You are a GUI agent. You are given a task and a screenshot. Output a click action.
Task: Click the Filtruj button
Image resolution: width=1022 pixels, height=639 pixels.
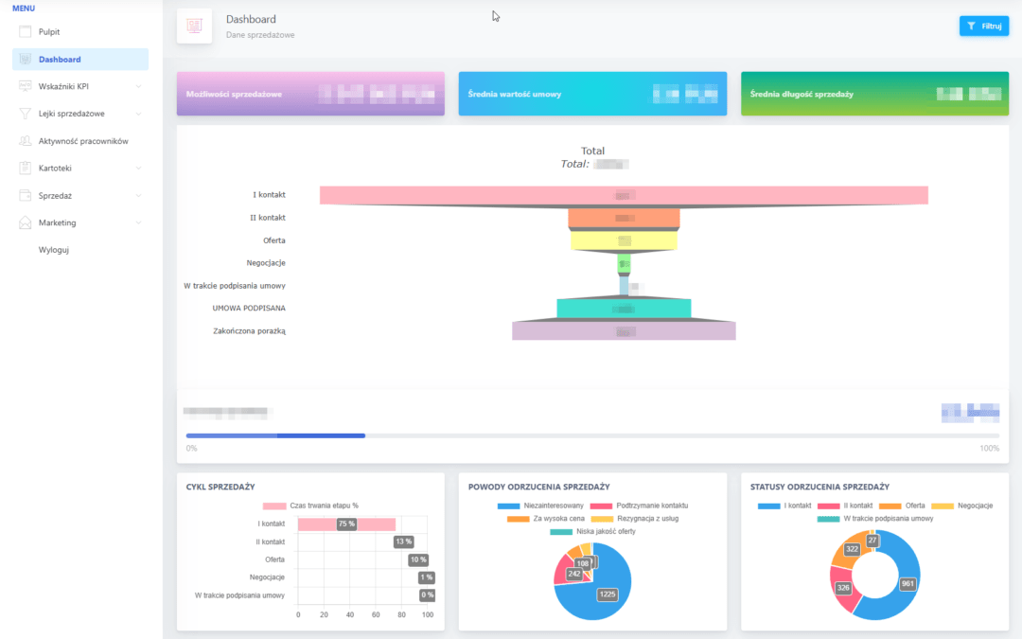pos(983,26)
